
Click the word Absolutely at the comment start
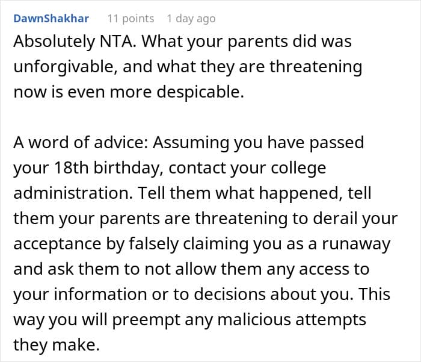[x=54, y=42]
